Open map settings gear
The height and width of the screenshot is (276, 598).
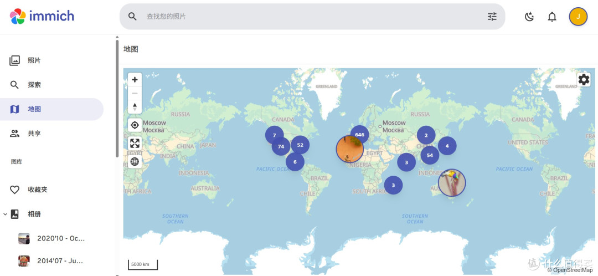(x=584, y=79)
